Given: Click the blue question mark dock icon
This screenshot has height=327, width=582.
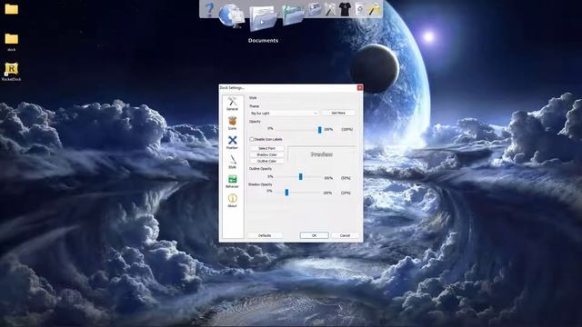Looking at the screenshot, I should pyautogui.click(x=209, y=9).
